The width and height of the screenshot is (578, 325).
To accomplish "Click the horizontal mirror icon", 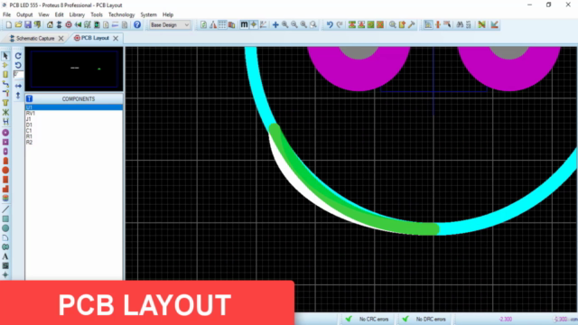I will tap(18, 86).
